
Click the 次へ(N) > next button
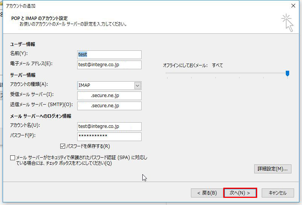click(240, 193)
